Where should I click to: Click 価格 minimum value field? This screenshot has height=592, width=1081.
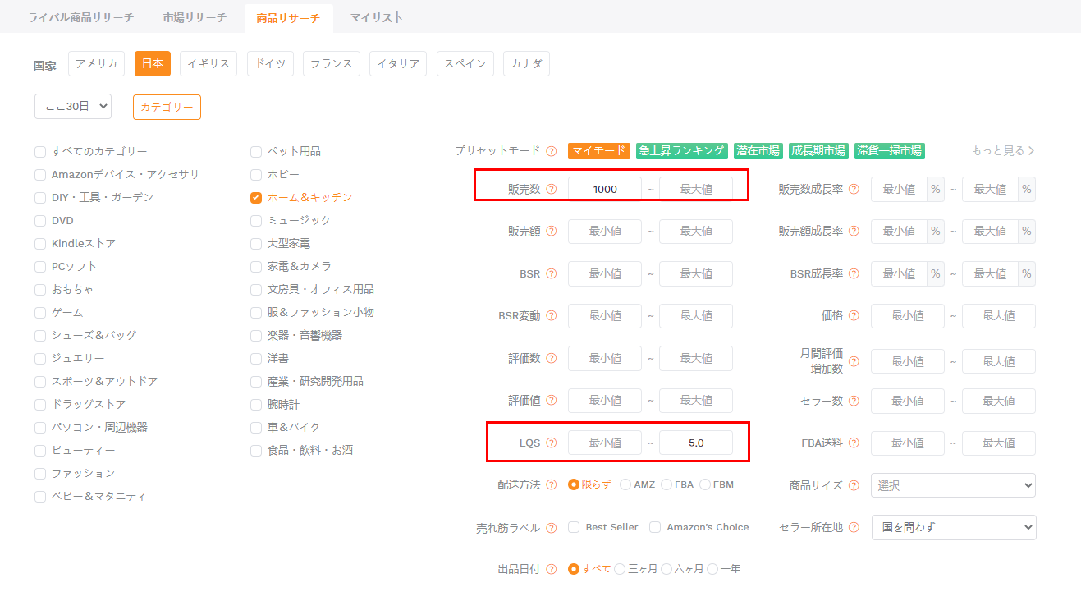(x=908, y=316)
